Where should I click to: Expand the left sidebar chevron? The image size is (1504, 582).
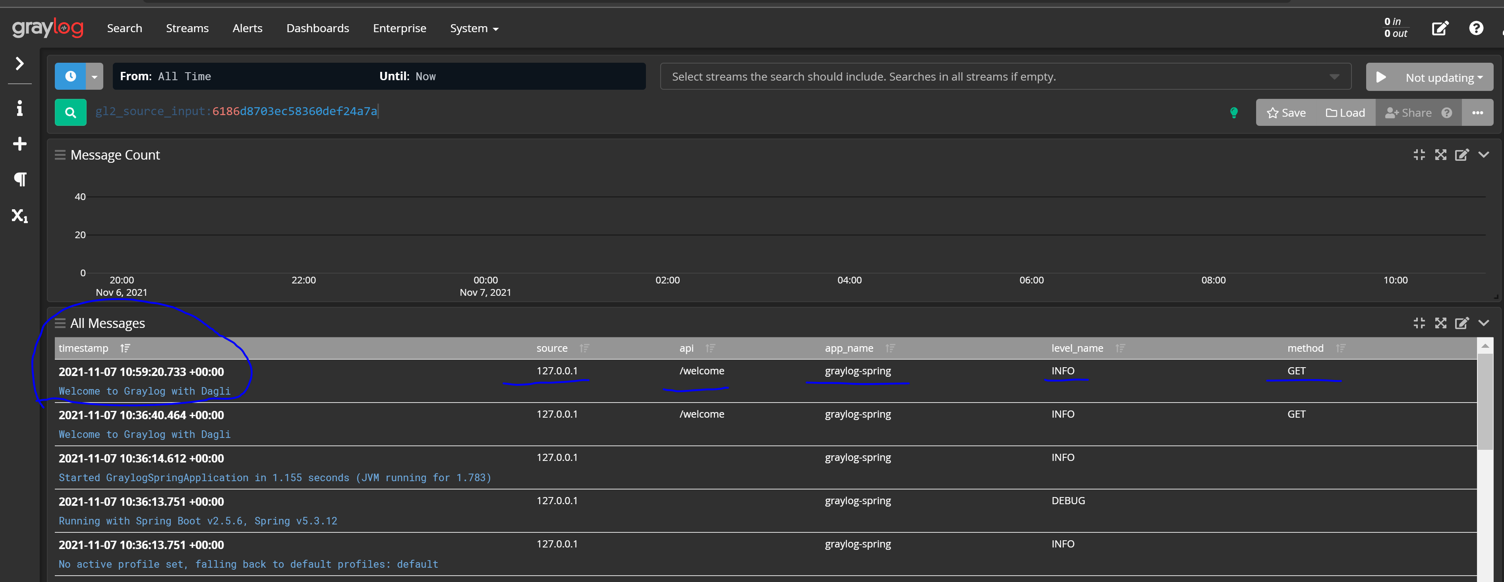(x=19, y=63)
